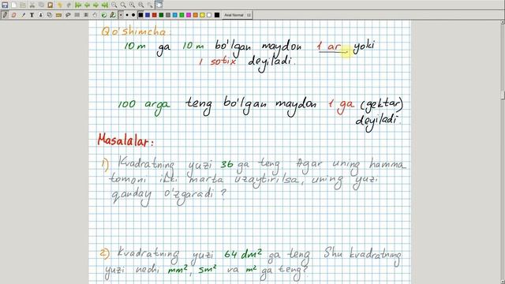The image size is (505, 284).
Task: Set thick pen thickness
Action: tap(133, 15)
